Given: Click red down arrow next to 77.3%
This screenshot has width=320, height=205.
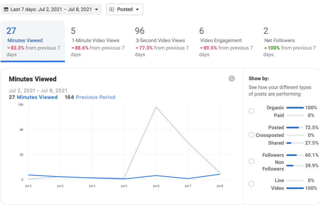Looking at the screenshot, I should tap(137, 48).
